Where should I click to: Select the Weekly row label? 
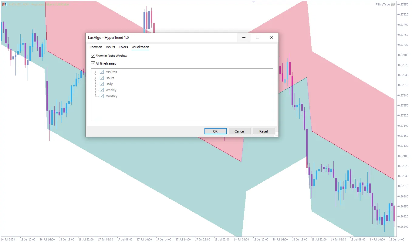111,90
